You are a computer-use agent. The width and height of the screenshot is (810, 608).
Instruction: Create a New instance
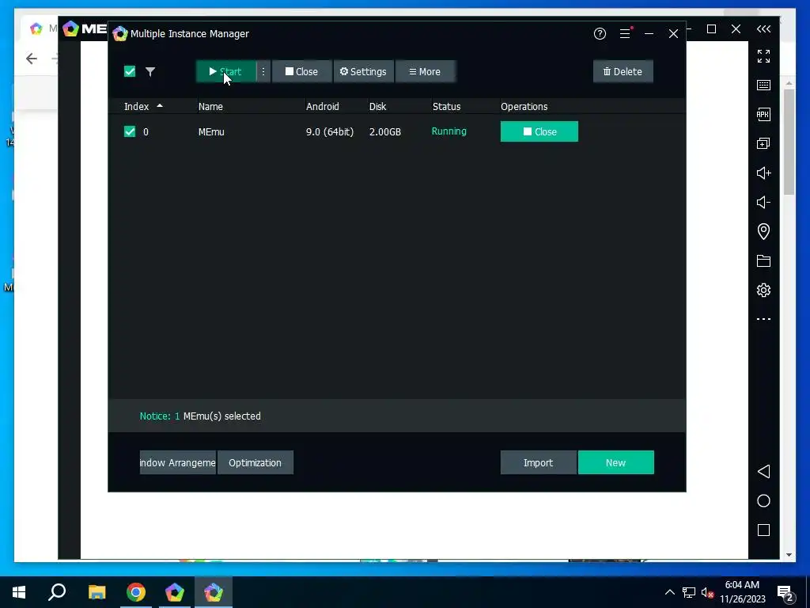(x=615, y=462)
